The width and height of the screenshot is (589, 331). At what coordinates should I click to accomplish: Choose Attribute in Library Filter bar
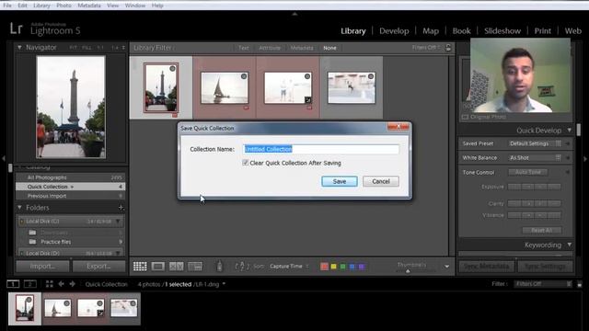coord(270,48)
